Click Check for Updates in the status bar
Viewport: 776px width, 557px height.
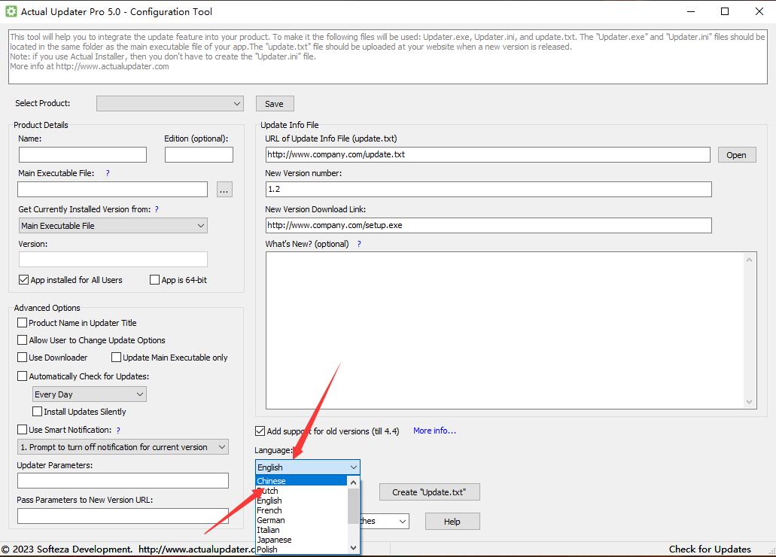coord(710,549)
